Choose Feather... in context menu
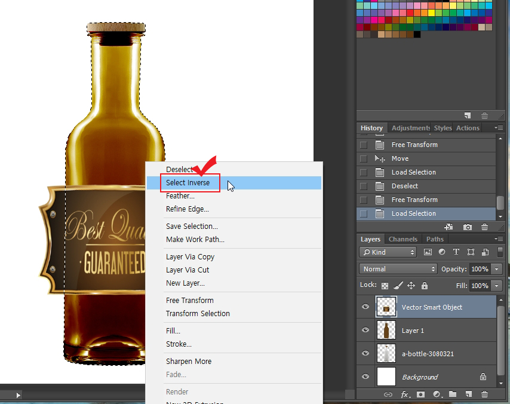The width and height of the screenshot is (510, 404). click(180, 196)
